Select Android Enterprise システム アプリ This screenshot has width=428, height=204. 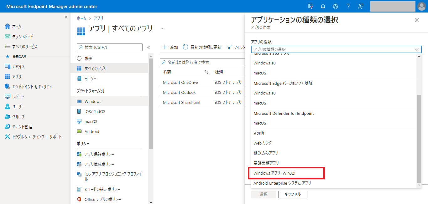point(334,183)
